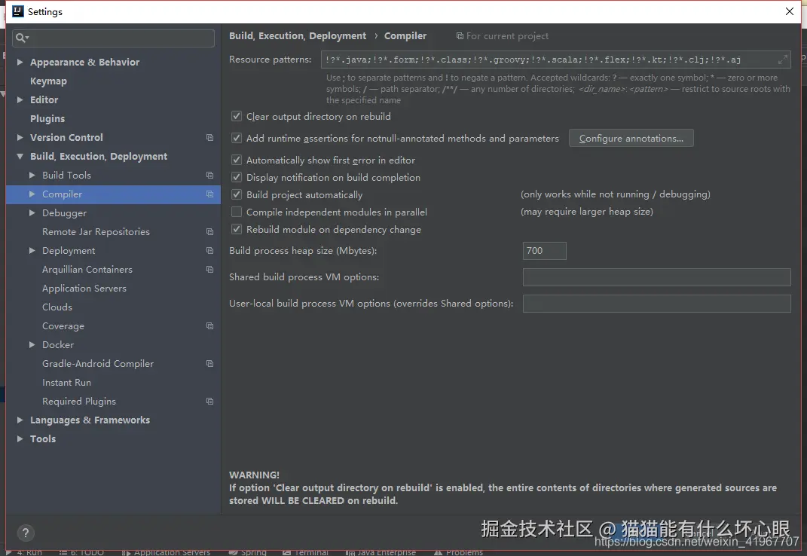This screenshot has width=807, height=556.
Task: Select Gradle-Android Compiler
Action: [98, 363]
